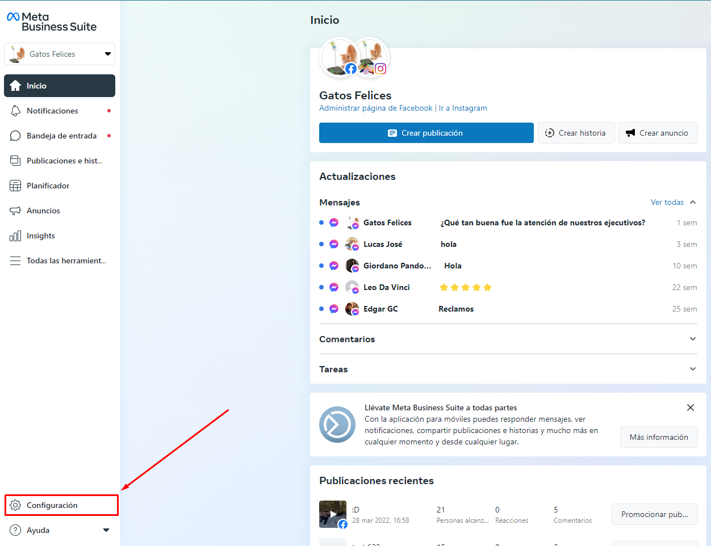Screen dimensions: 711x546
Task: Click the Inicio home icon
Action: pyautogui.click(x=15, y=86)
